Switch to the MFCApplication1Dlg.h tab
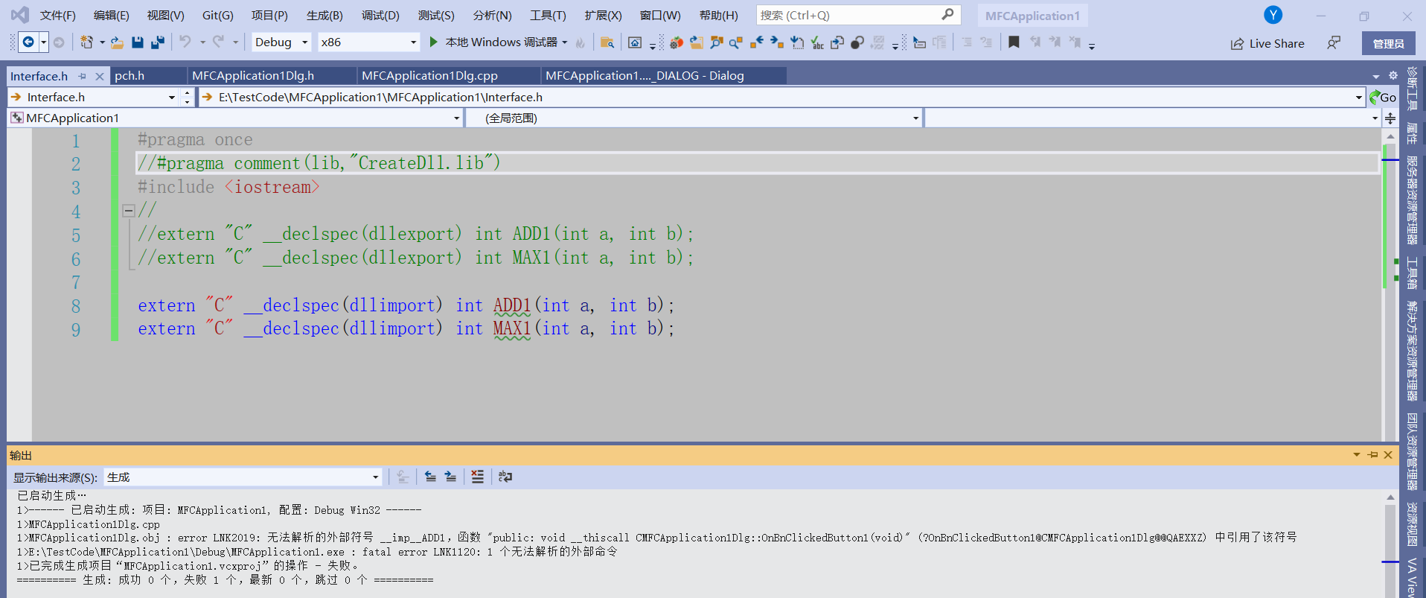 tap(272, 75)
